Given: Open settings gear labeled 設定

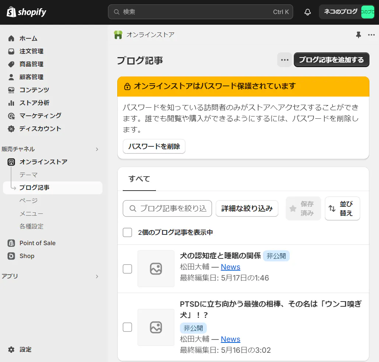Looking at the screenshot, I should (11, 349).
